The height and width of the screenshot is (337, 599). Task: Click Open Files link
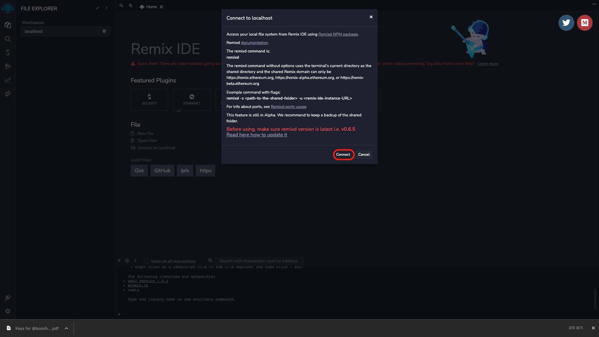click(x=147, y=140)
